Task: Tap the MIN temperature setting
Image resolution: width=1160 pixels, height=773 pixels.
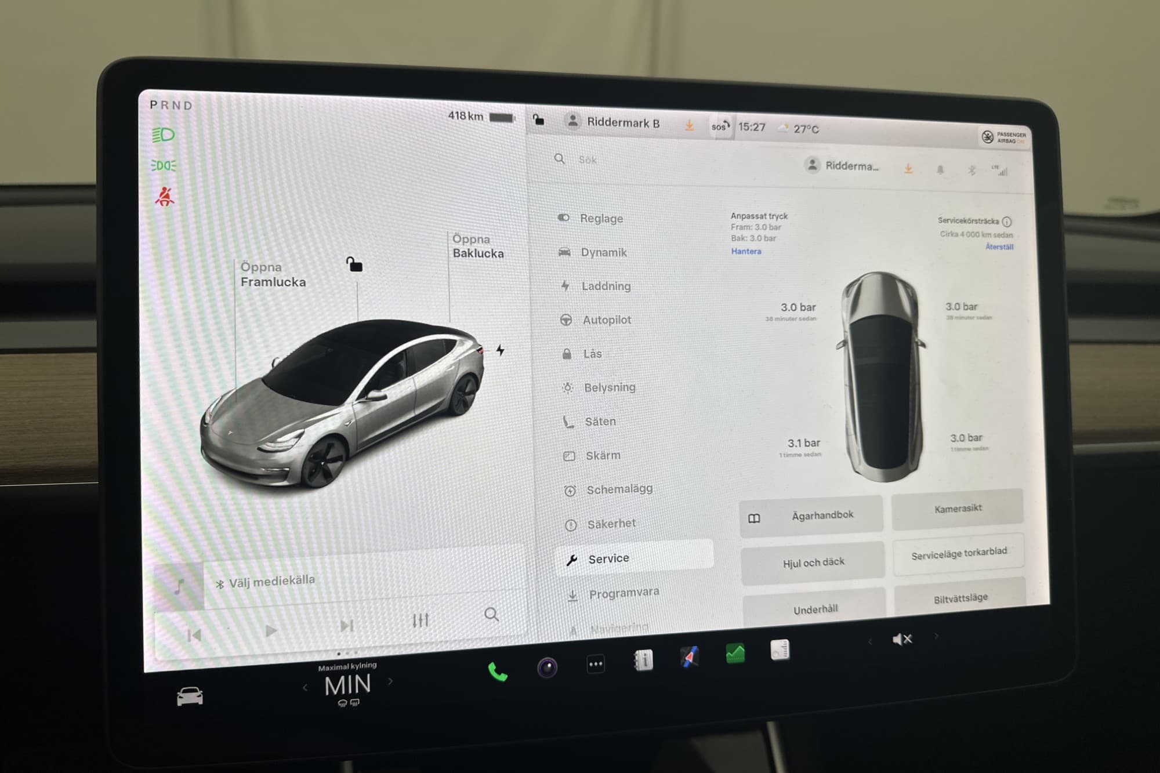Action: 347,684
